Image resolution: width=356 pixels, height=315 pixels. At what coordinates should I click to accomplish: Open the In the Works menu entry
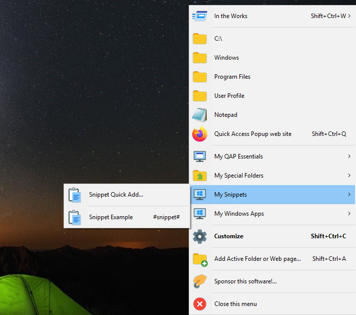pos(272,16)
